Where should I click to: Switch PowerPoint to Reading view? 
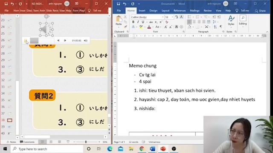[x=59, y=142]
